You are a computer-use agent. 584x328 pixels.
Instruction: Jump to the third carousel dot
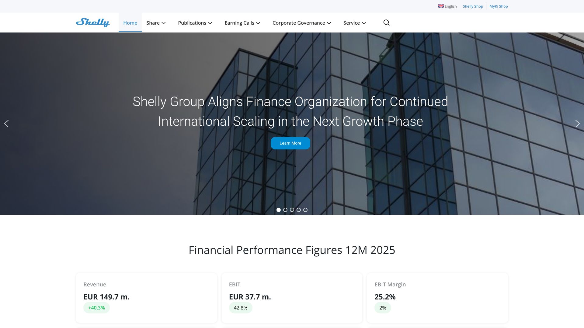[x=292, y=210]
